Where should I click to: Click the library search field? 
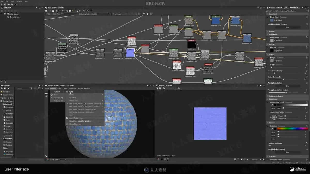(23, 88)
